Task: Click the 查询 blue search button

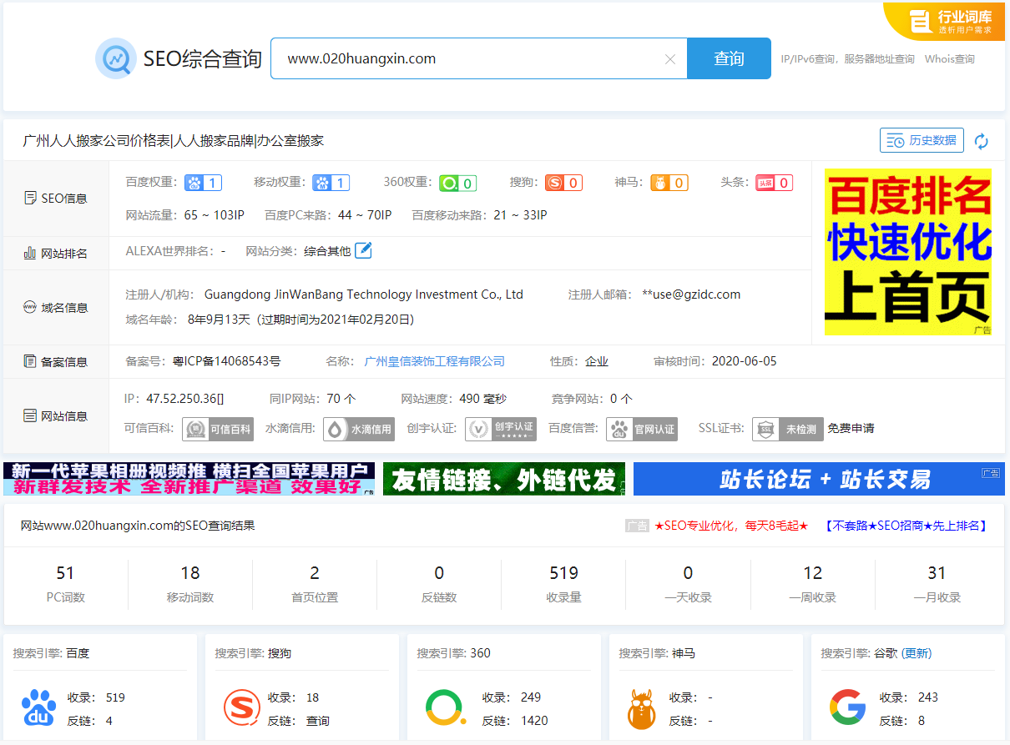Action: click(x=728, y=58)
